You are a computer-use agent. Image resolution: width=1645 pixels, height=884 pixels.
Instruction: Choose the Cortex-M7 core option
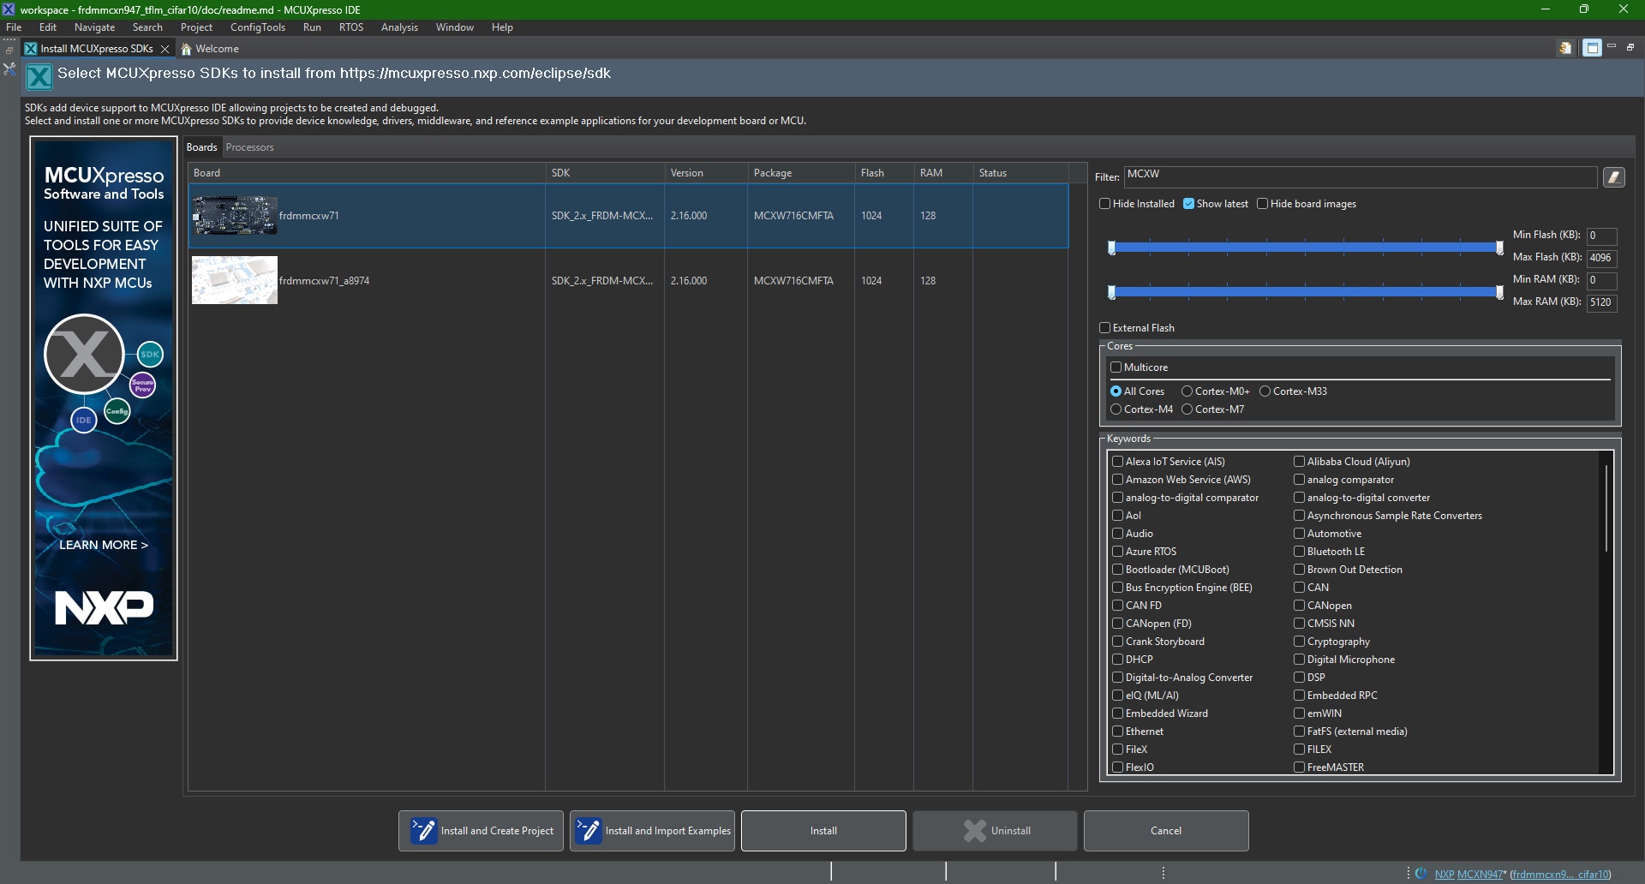[1187, 409]
